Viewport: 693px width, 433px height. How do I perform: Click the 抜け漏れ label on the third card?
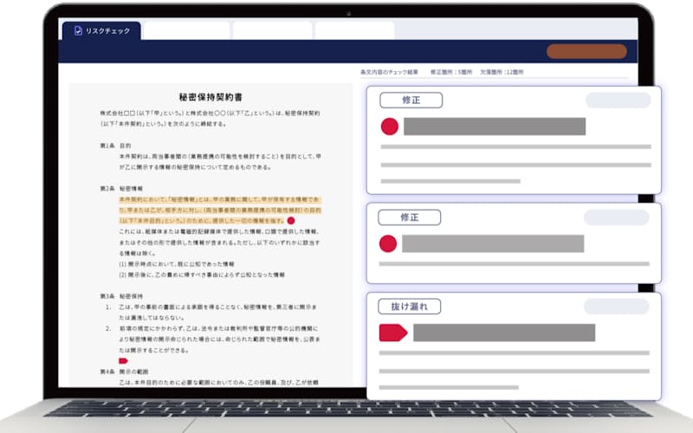(x=411, y=306)
